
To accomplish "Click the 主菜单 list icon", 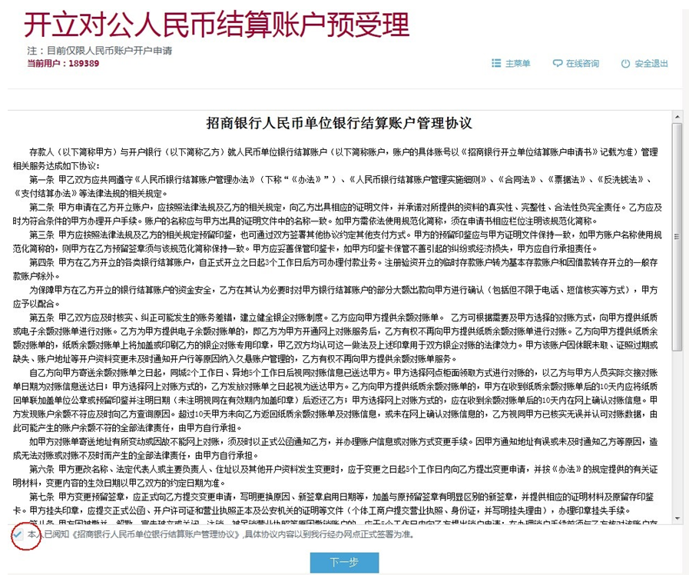I will [x=496, y=64].
